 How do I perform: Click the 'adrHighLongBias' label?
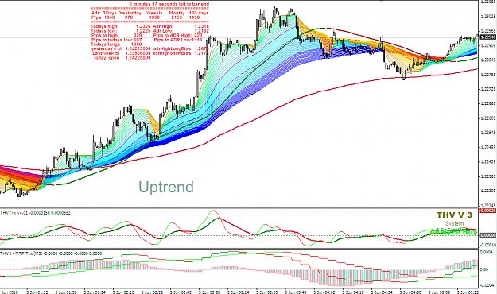[x=172, y=48]
